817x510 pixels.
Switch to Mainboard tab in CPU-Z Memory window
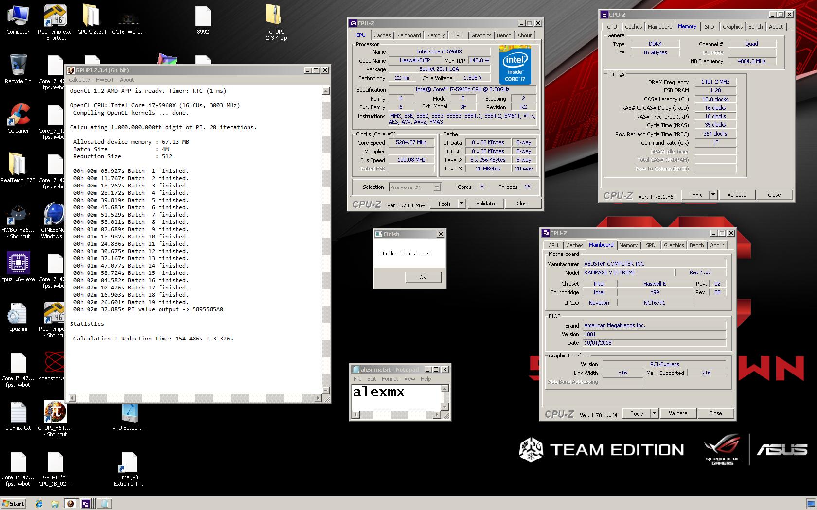659,27
